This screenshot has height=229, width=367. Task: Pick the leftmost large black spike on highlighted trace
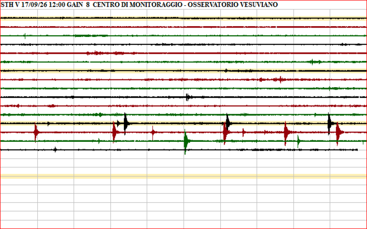point(126,123)
